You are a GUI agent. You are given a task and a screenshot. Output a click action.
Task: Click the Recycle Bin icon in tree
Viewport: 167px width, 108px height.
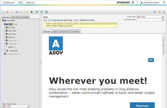pyautogui.click(x=7, y=51)
